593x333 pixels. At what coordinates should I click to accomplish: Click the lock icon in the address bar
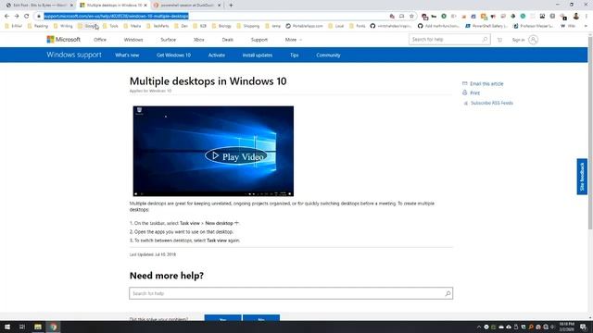tap(39, 17)
